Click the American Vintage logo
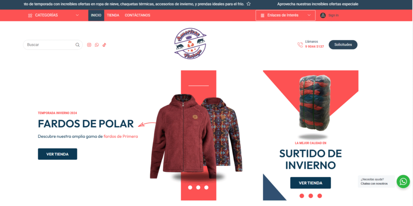The height and width of the screenshot is (206, 413). (x=190, y=43)
